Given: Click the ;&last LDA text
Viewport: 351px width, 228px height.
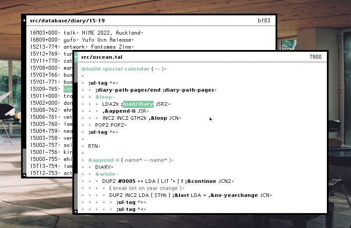Looking at the screenshot, I should [x=187, y=195].
